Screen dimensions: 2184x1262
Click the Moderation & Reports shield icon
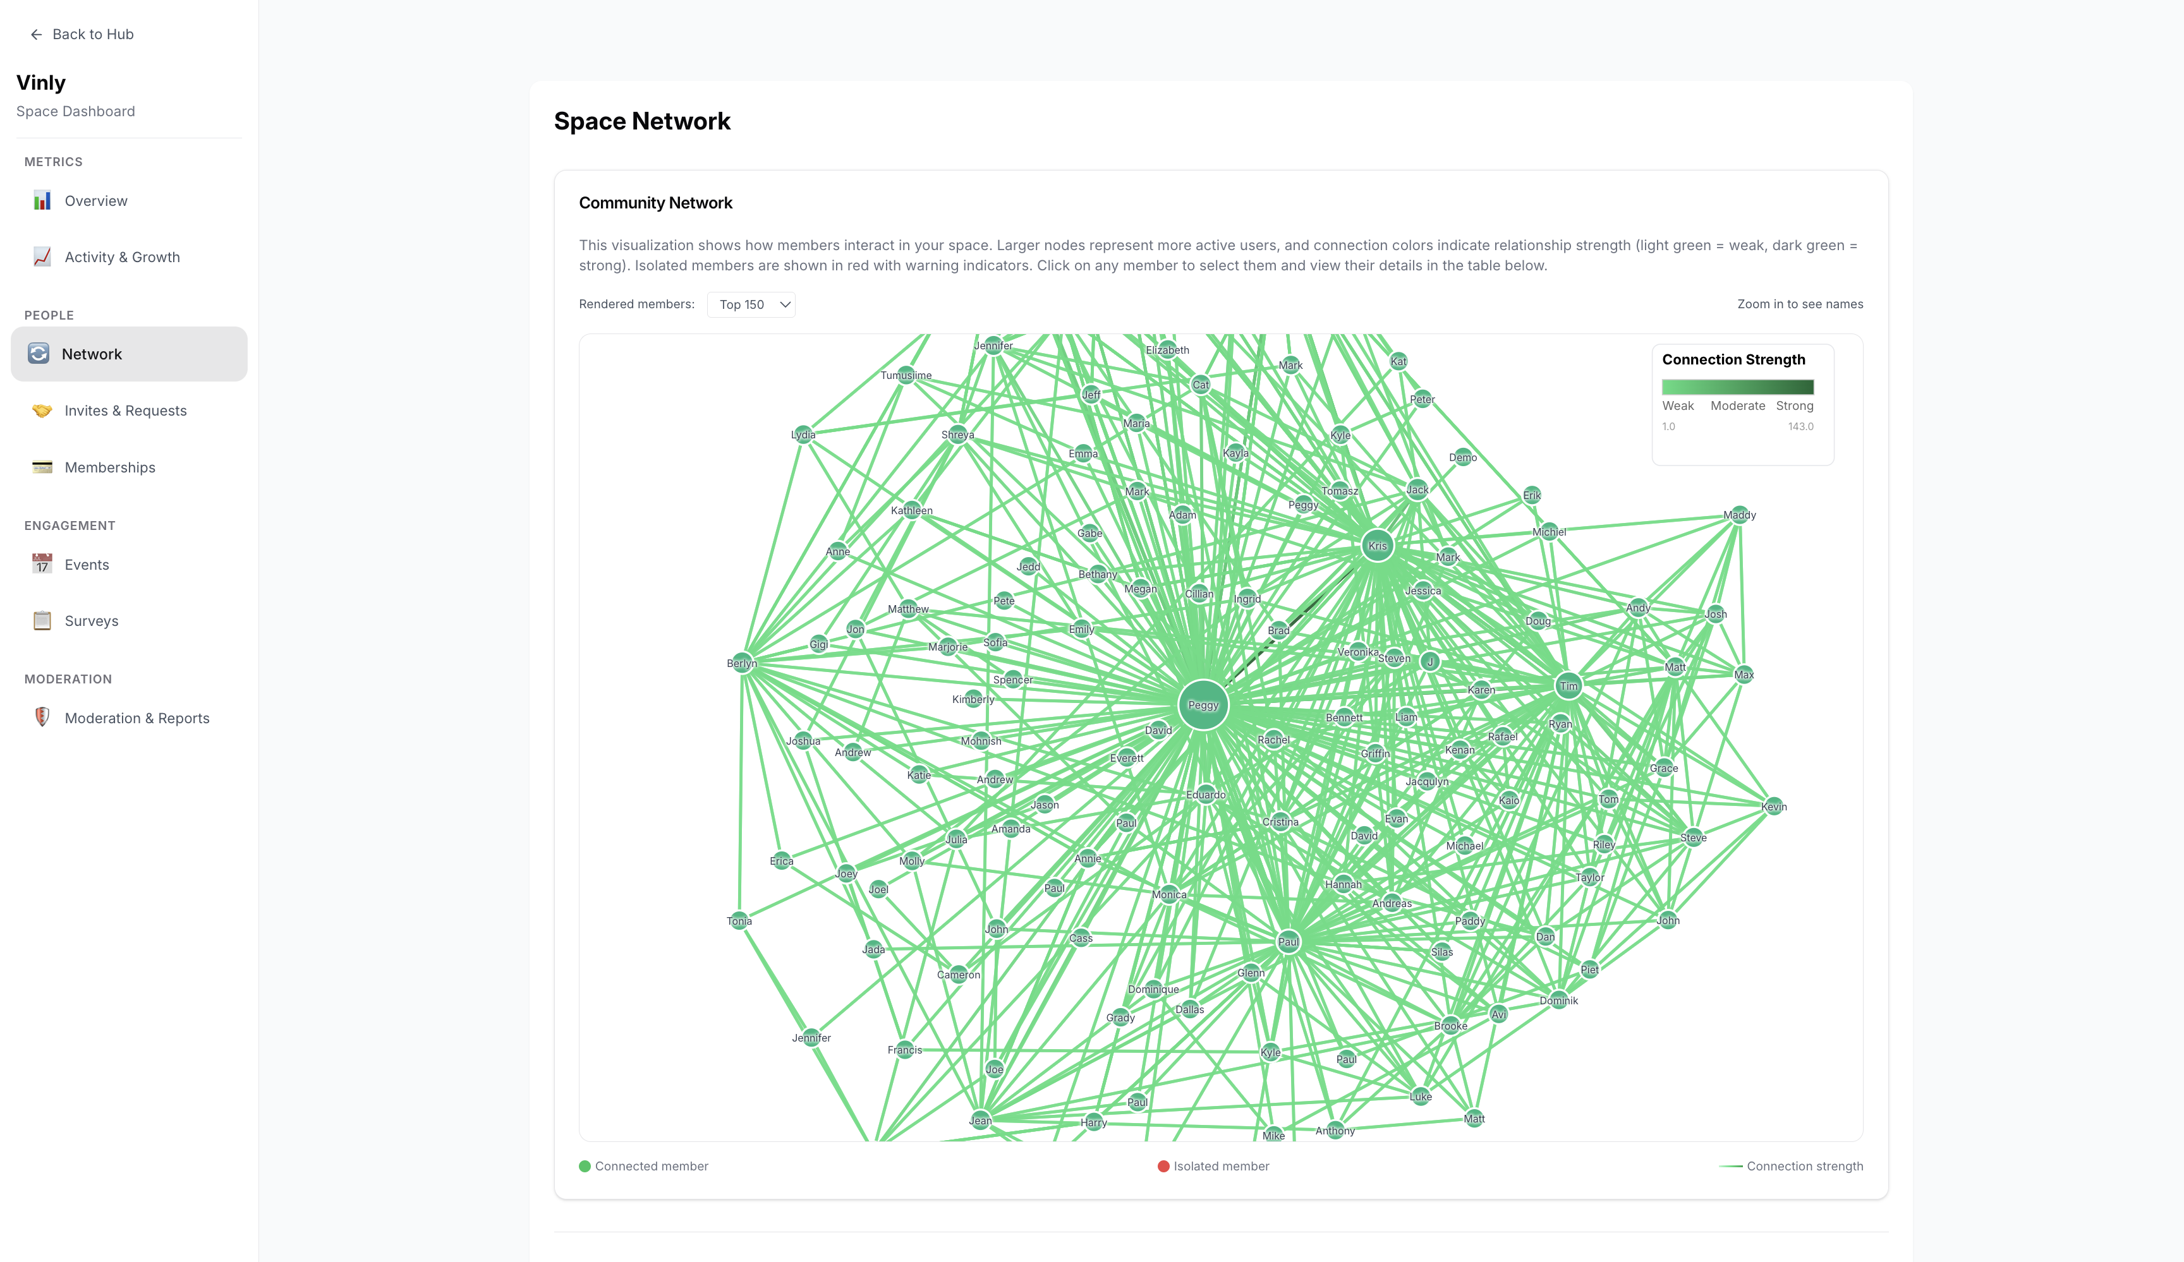(x=42, y=718)
